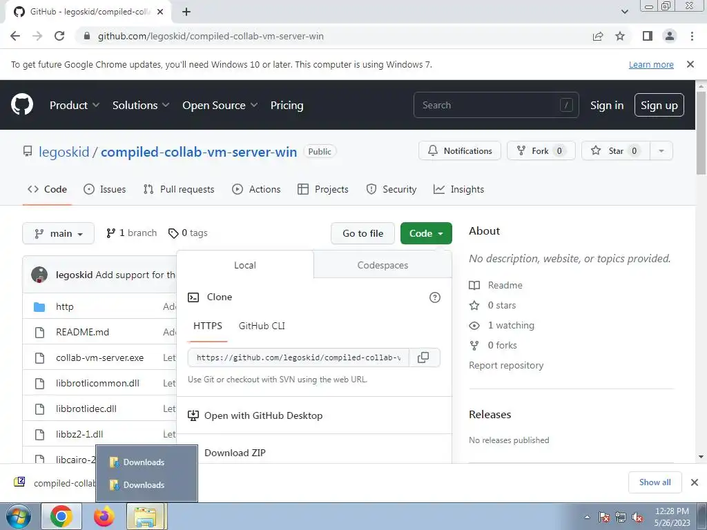Image resolution: width=707 pixels, height=530 pixels.
Task: Open the main branch selector
Action: [x=58, y=233]
